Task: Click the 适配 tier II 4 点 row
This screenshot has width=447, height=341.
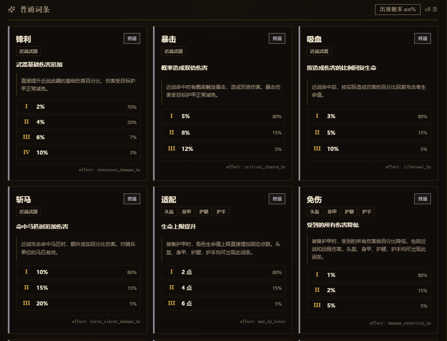Action: point(223,288)
